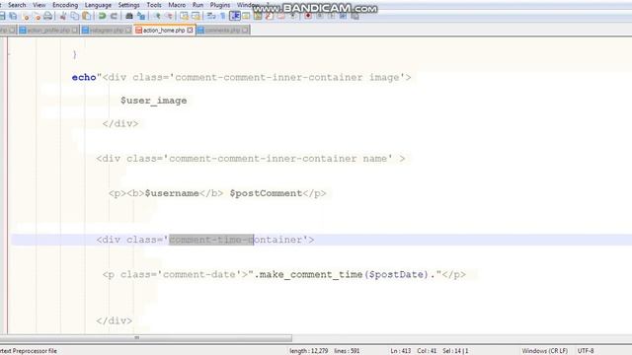The width and height of the screenshot is (632, 355).
Task: Switch to the action_profile.php tab
Action: [48, 31]
